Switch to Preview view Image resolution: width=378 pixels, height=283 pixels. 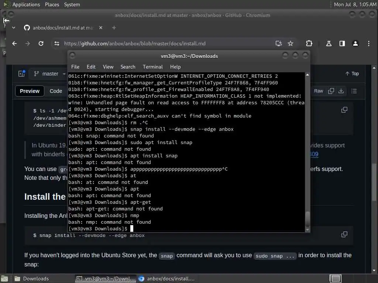[x=30, y=91]
